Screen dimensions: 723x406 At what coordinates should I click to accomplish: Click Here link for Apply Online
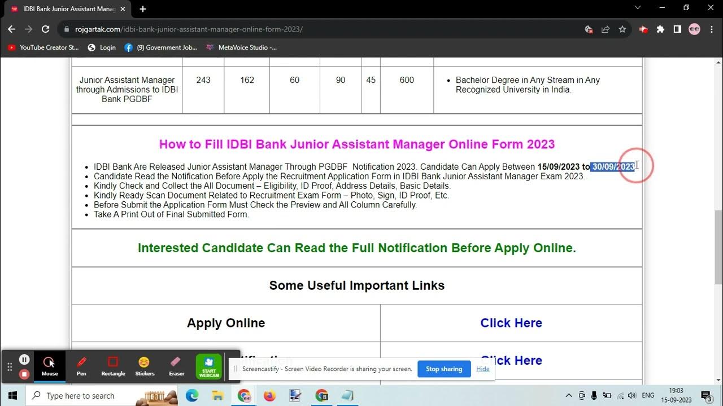511,323
